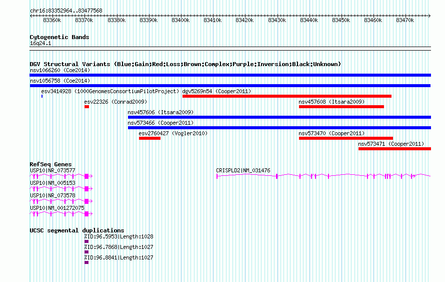
Task: Select the nsv457606 (Itsara2009) label
Action: 160,112
